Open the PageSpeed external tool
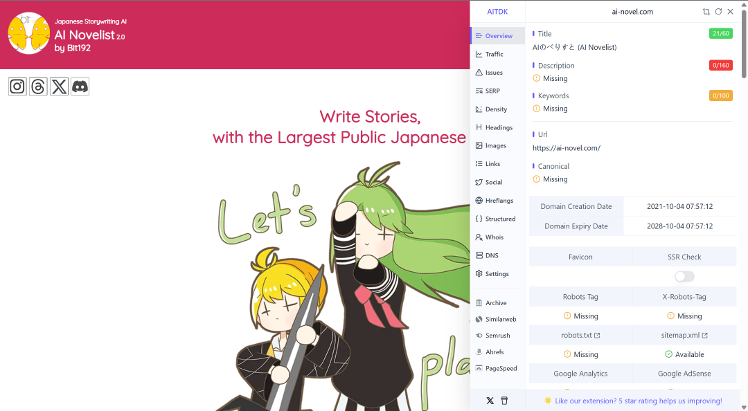This screenshot has width=748, height=411. [497, 368]
